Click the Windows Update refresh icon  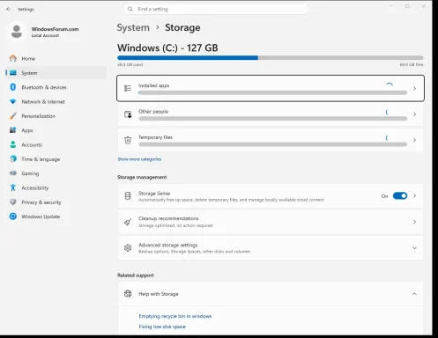[x=13, y=217]
